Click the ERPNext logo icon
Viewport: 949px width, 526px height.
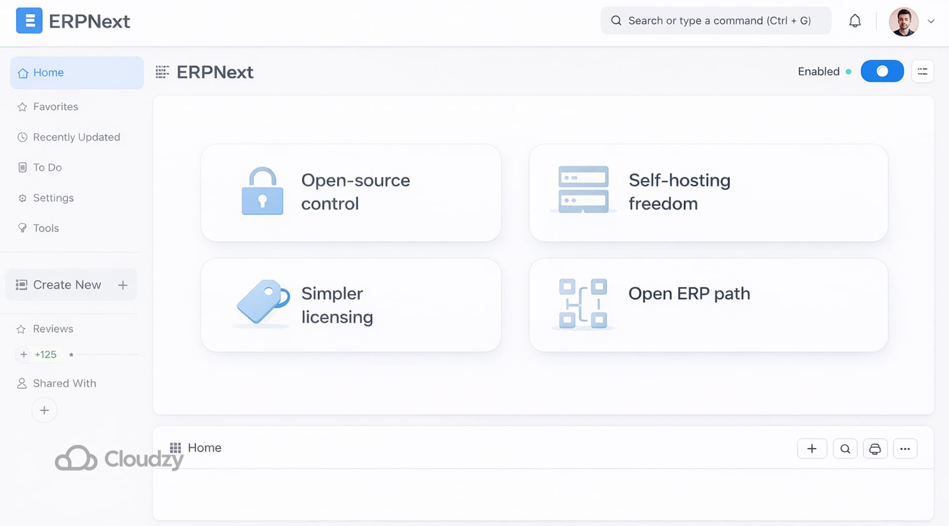click(29, 21)
